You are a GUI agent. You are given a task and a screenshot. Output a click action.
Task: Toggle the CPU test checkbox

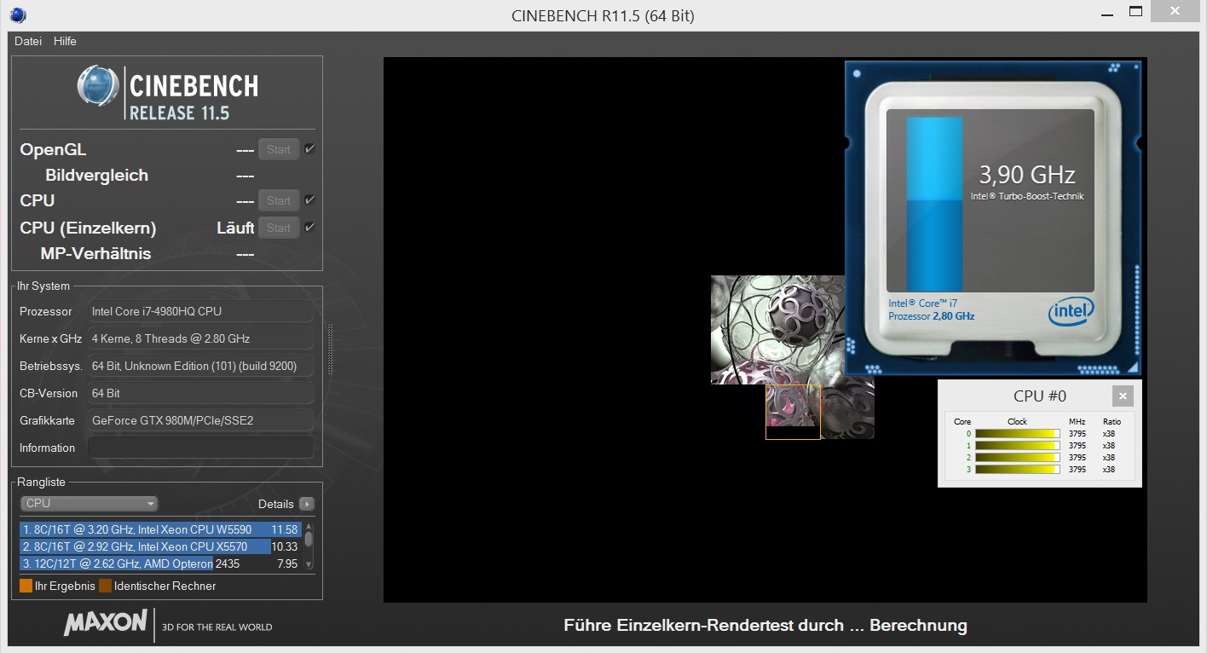tap(309, 200)
